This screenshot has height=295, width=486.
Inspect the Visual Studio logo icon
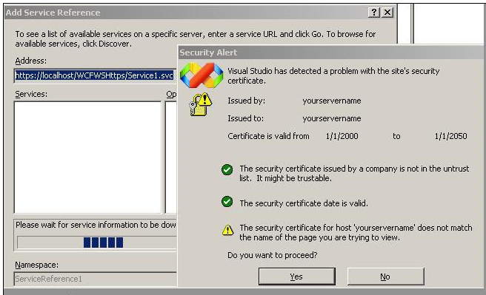[202, 75]
